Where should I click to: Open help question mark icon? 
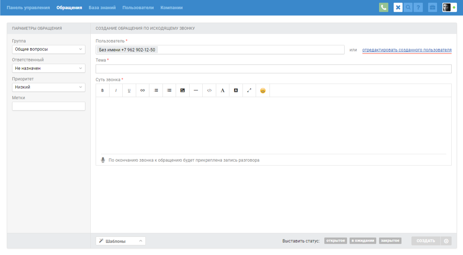coord(418,7)
